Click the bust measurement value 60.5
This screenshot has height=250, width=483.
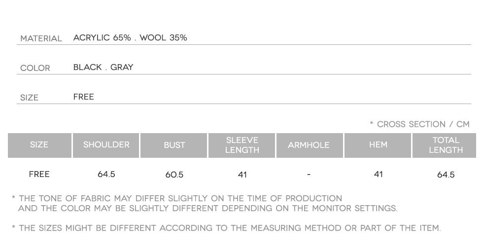(x=174, y=175)
